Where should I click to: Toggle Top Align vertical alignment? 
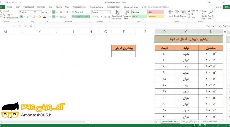(50, 12)
